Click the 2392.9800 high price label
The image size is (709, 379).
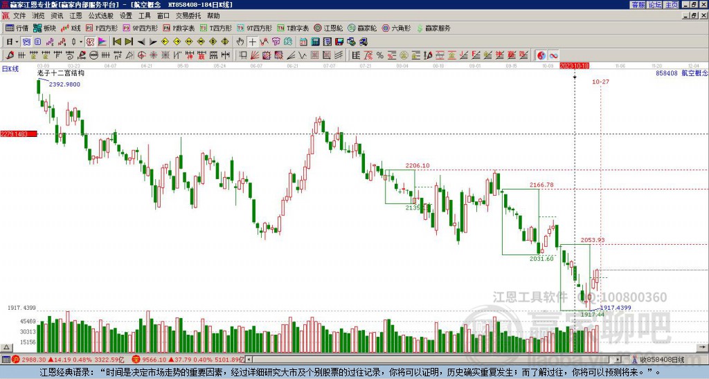(x=64, y=84)
